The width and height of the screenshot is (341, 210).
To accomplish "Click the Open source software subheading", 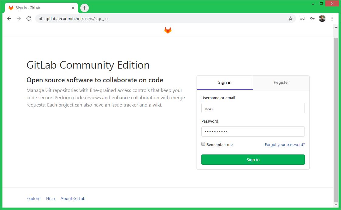I will point(95,80).
